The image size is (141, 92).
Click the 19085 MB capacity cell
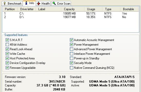[69, 14]
